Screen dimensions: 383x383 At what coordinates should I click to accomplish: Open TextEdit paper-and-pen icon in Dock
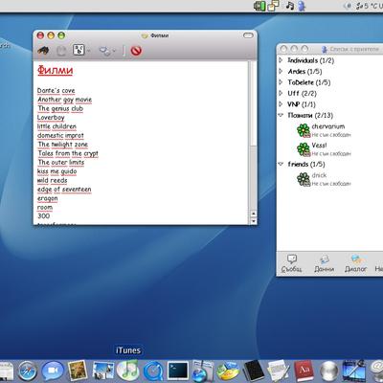click(x=279, y=371)
